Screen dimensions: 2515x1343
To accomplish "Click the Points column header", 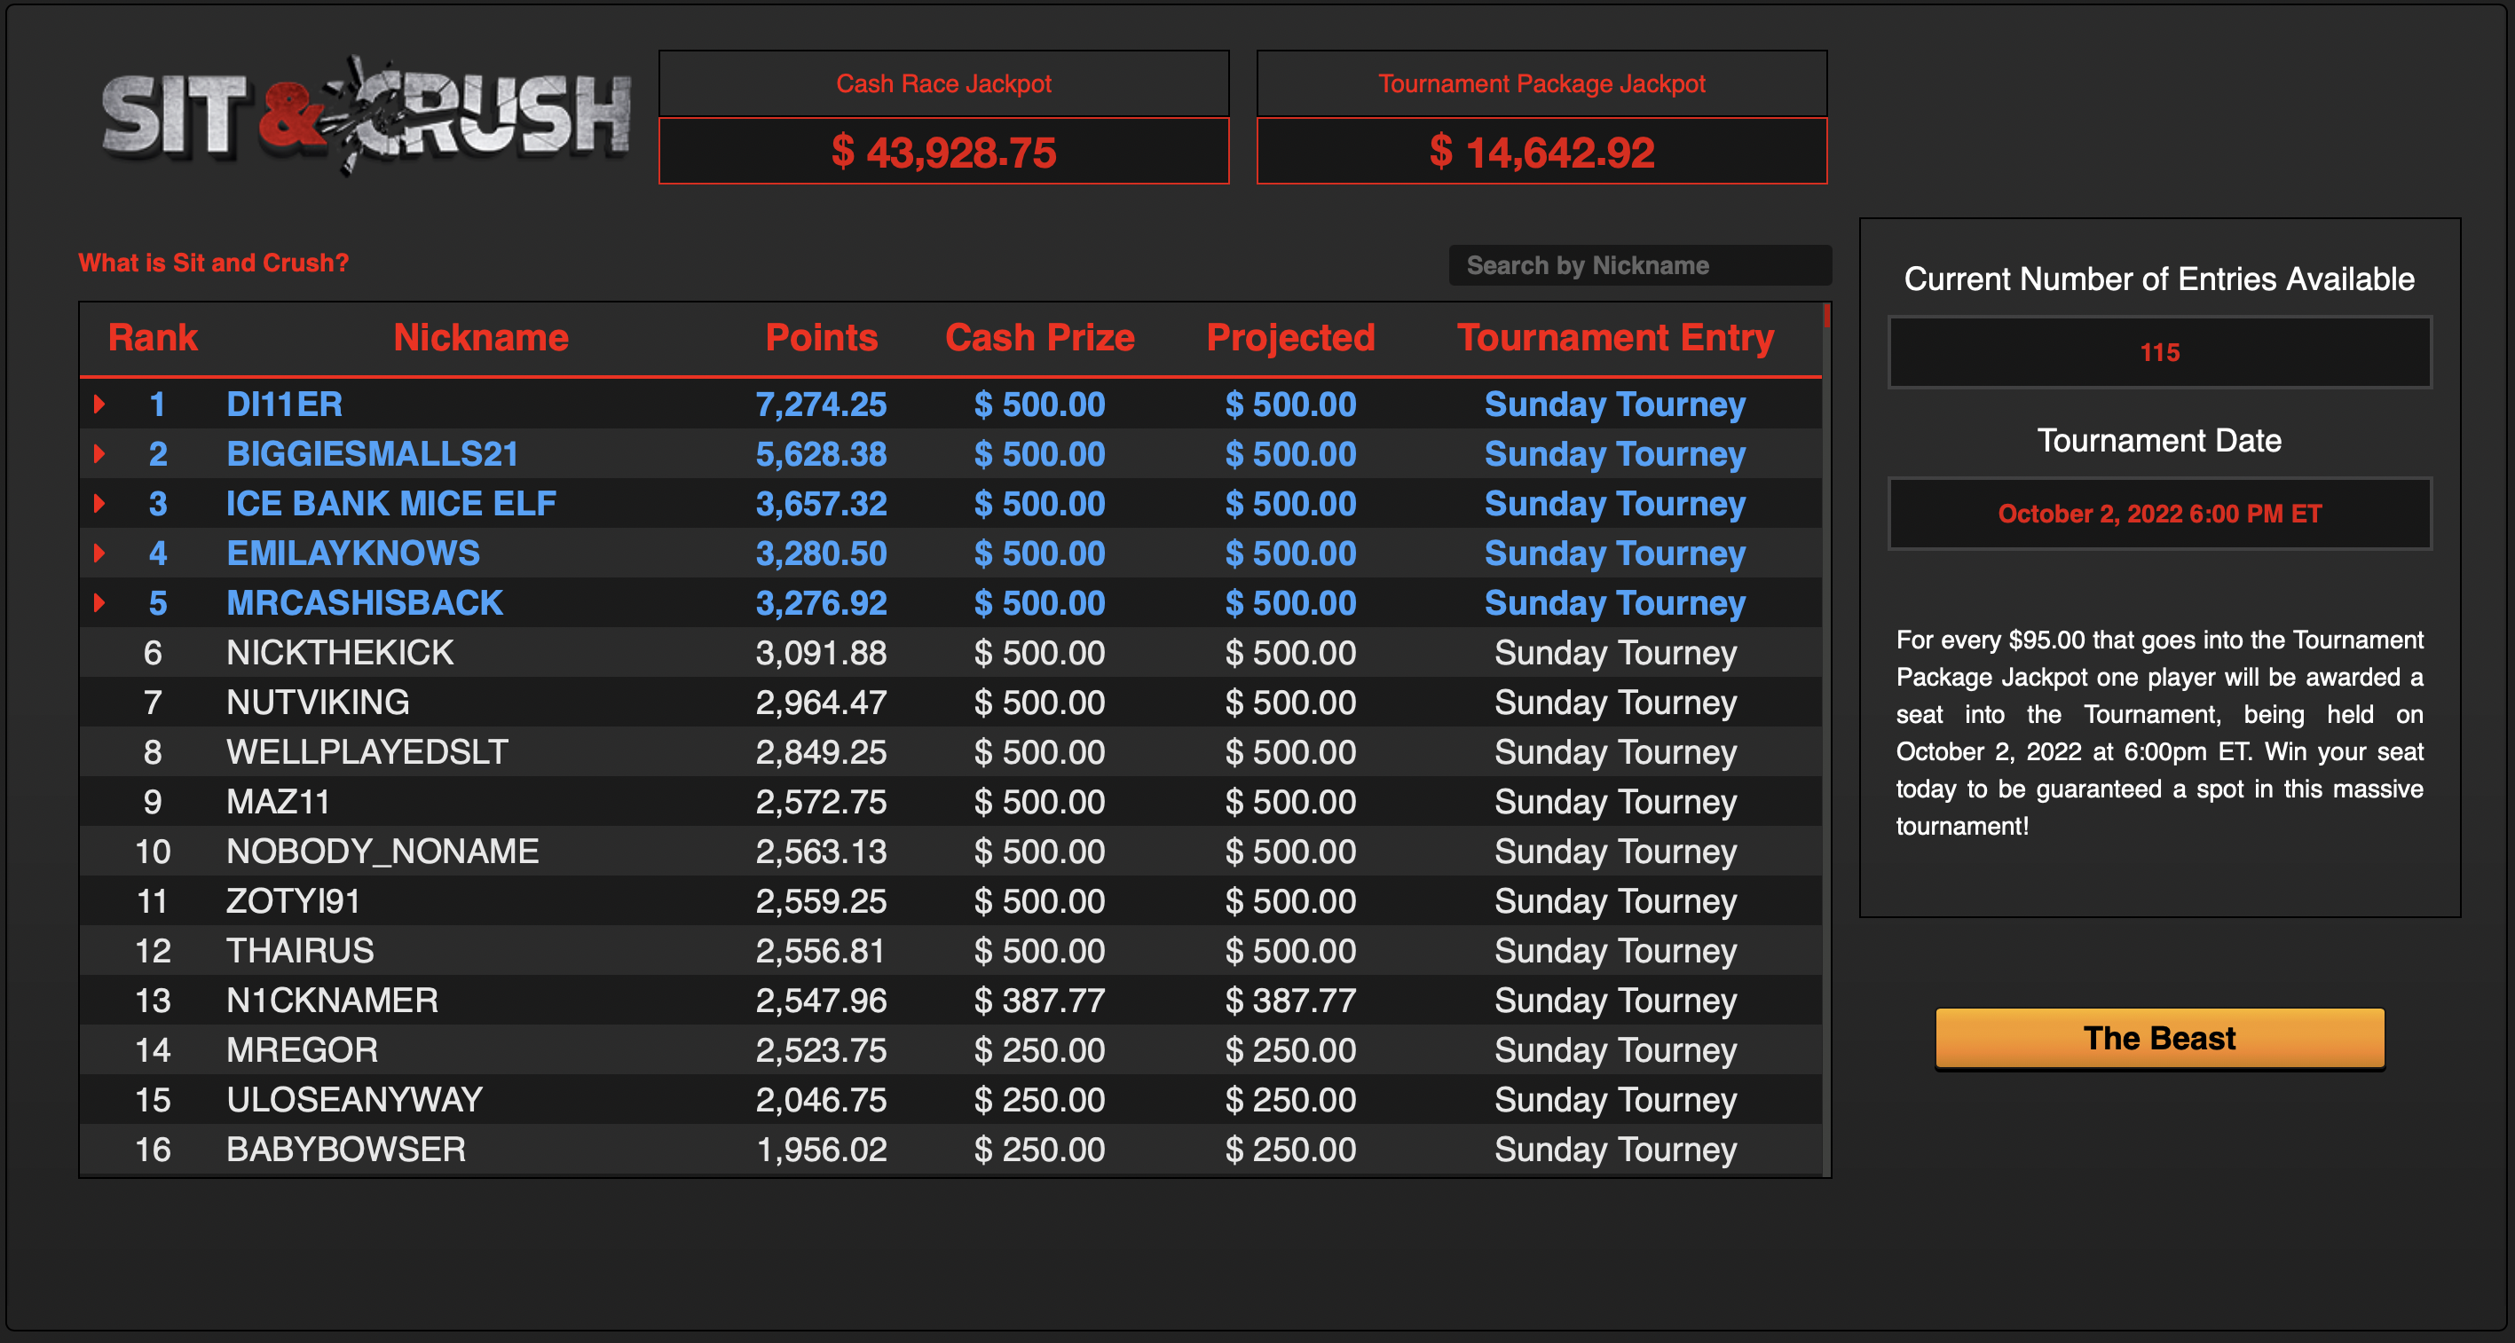I will pos(821,338).
